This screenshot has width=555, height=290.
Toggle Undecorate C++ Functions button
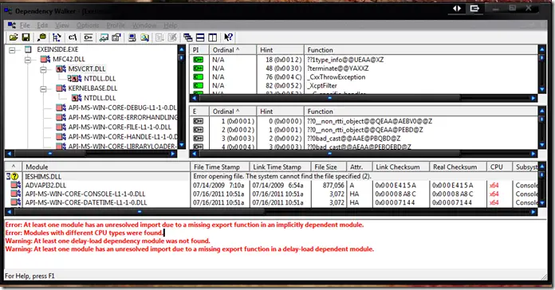tap(89, 37)
